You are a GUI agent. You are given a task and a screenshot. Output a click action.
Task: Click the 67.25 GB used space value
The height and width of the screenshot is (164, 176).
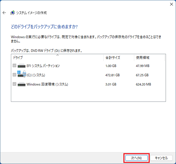[142, 75]
